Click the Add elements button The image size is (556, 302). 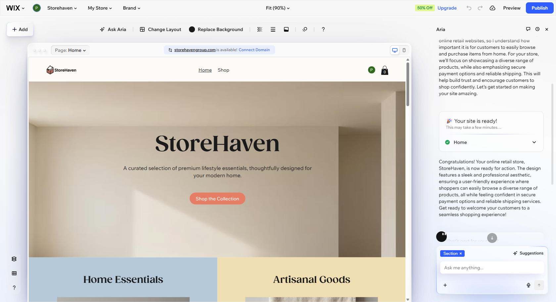click(x=20, y=29)
